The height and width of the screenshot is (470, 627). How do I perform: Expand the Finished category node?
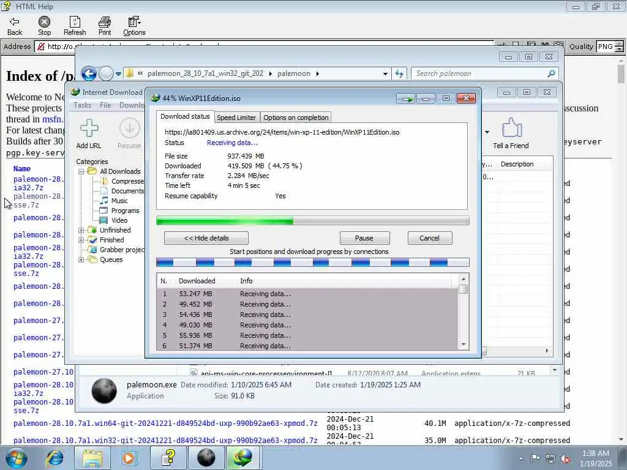coord(81,240)
